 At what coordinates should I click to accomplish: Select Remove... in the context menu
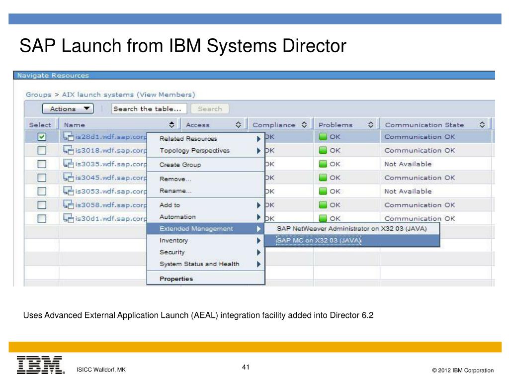point(206,179)
